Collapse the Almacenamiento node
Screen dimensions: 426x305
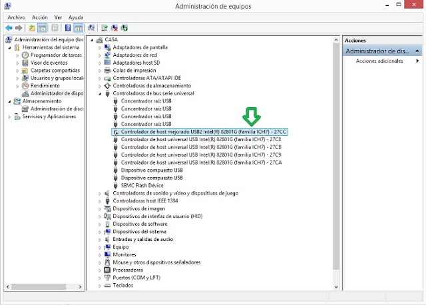10,101
